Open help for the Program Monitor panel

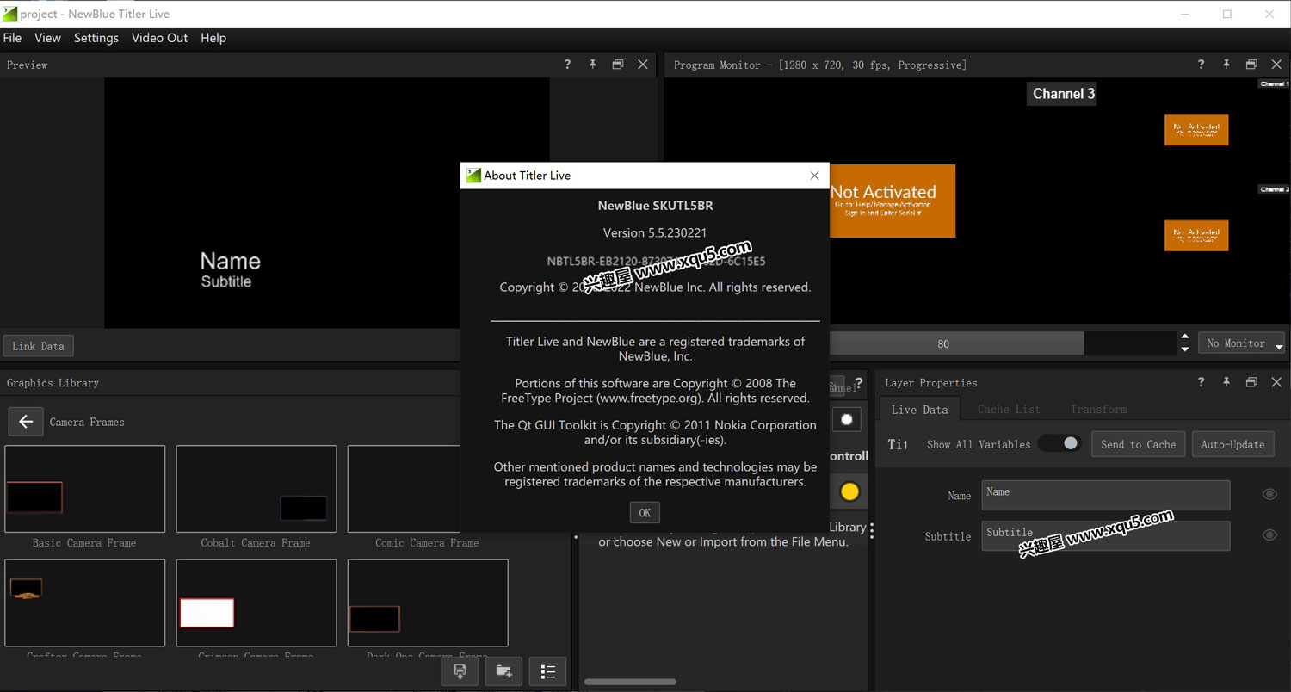1201,65
